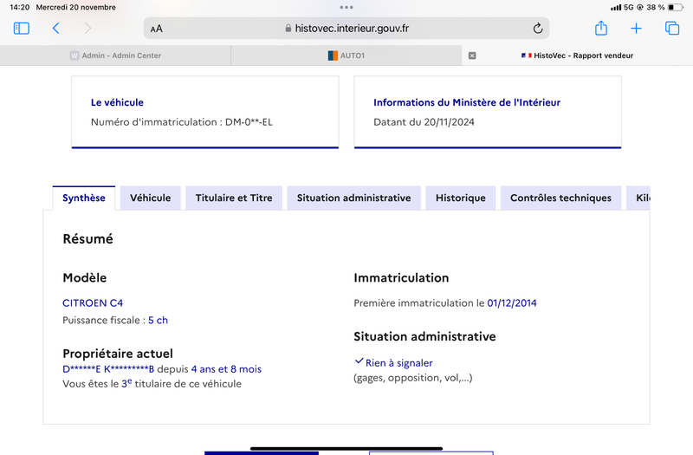
Task: Open the Historique tab
Action: tap(461, 198)
